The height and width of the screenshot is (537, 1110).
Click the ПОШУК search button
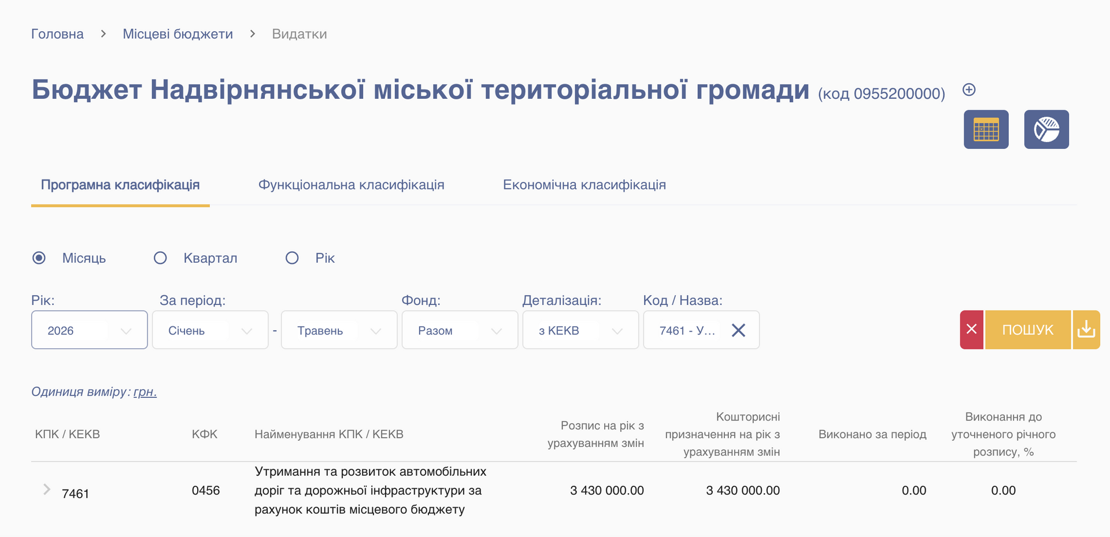coord(1028,330)
